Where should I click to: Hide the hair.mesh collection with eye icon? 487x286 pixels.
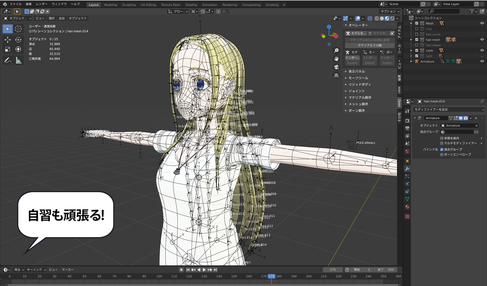pos(482,40)
